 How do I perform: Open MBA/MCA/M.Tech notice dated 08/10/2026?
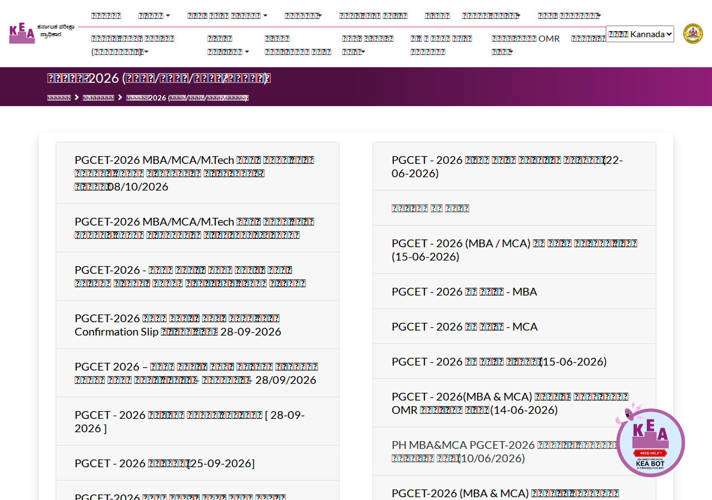tap(197, 173)
